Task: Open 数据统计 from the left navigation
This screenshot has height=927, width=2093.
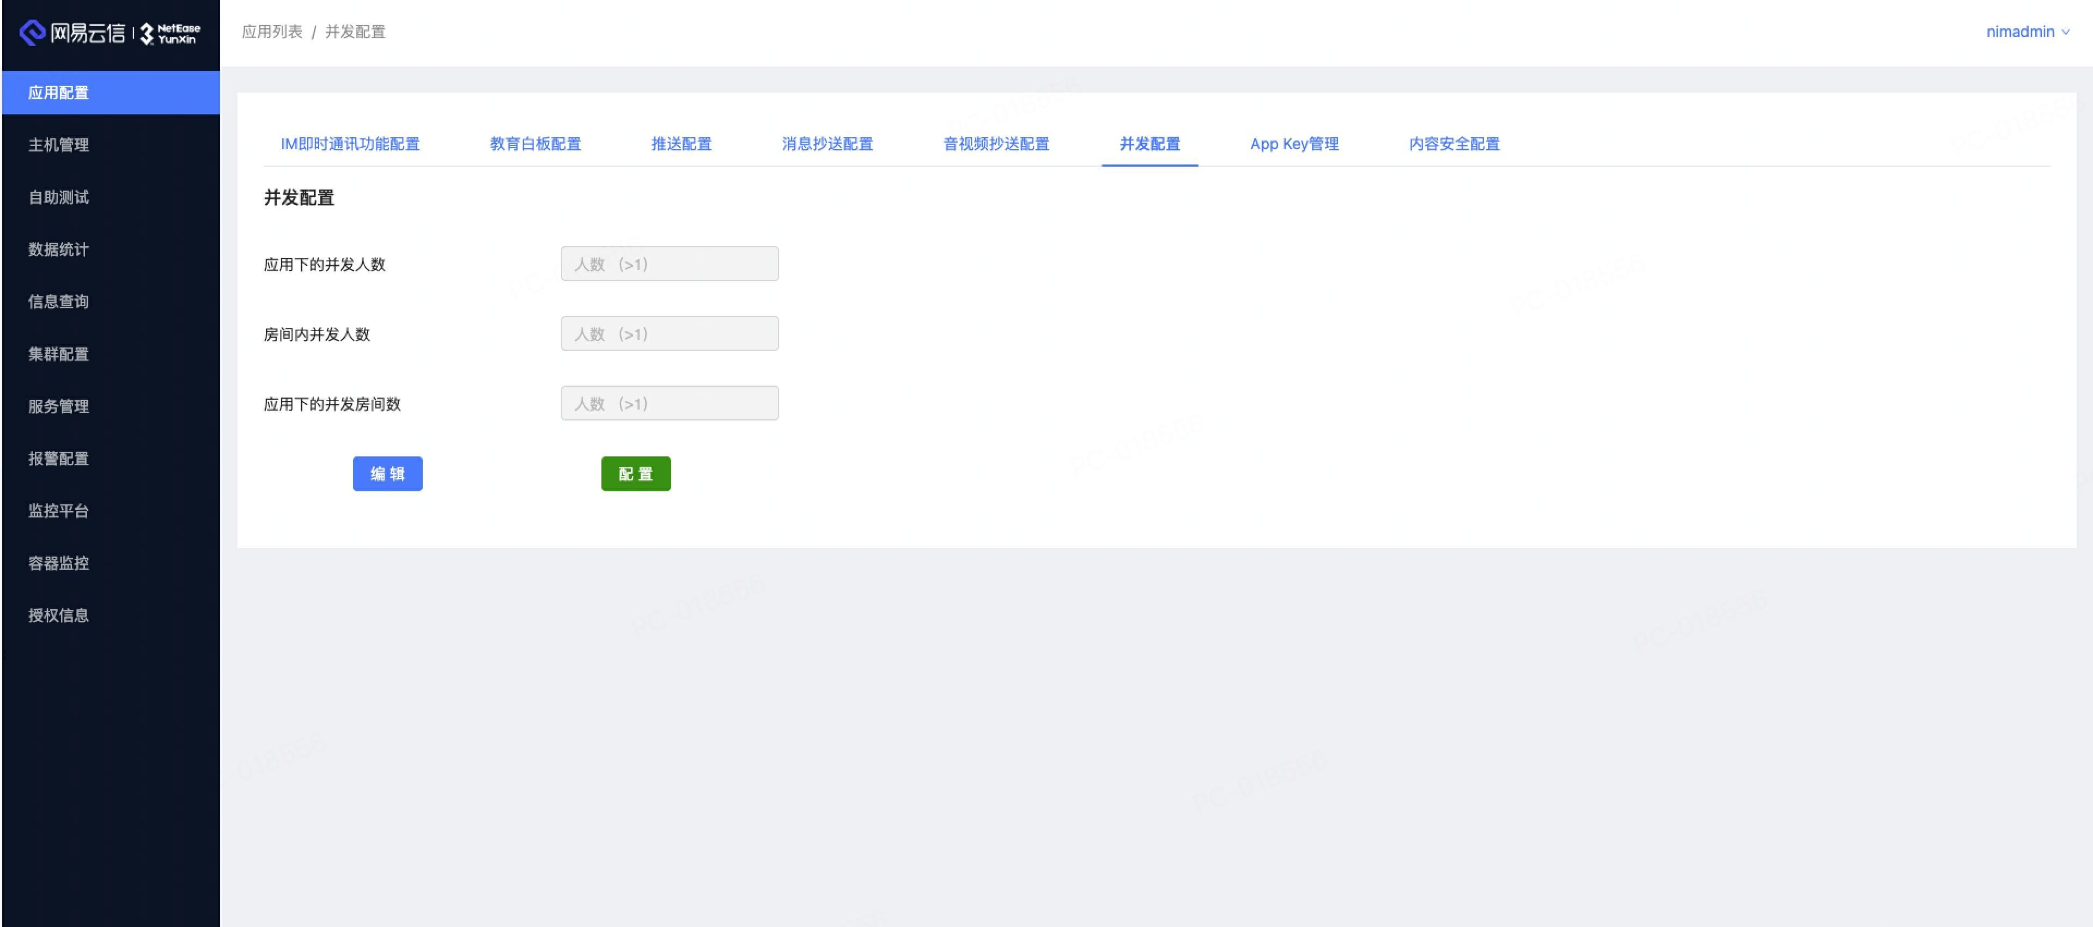Action: point(58,249)
